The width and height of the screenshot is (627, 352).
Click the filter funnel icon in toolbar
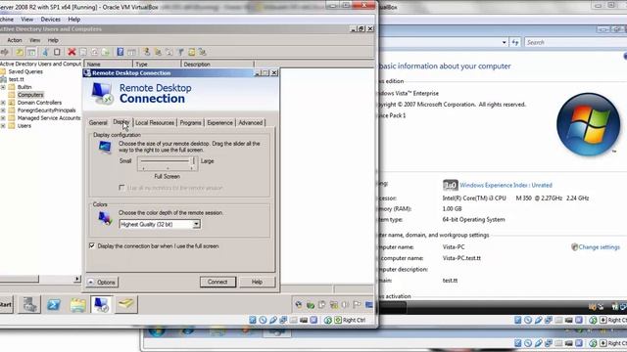(180, 52)
